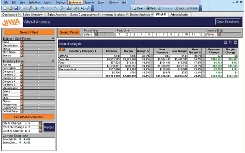Open the design toolbar options arrow

92,8
